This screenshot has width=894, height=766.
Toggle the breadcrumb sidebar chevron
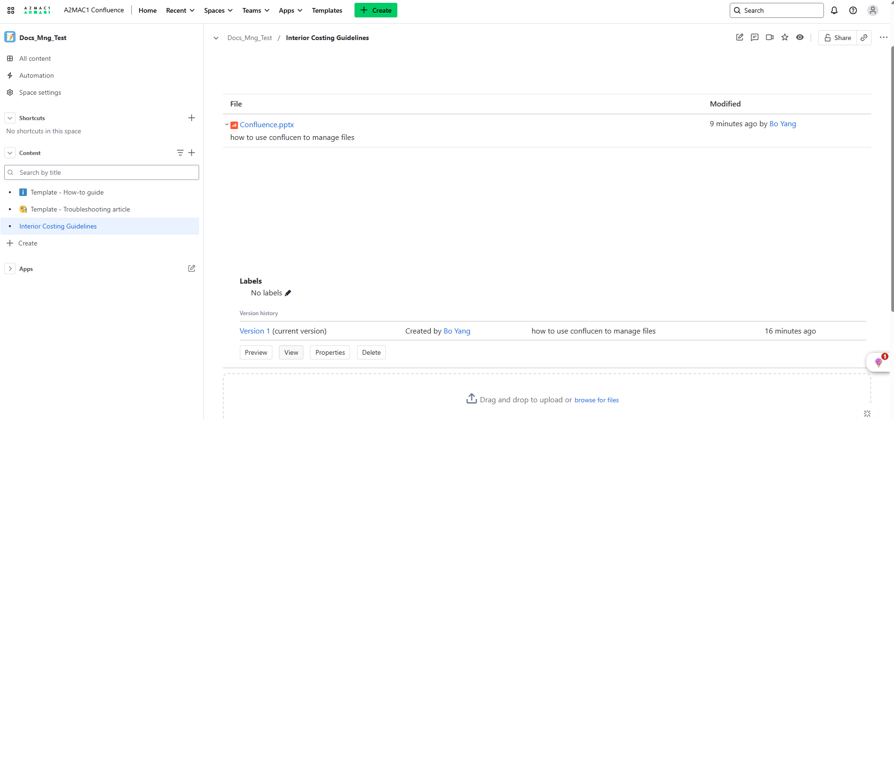(216, 38)
